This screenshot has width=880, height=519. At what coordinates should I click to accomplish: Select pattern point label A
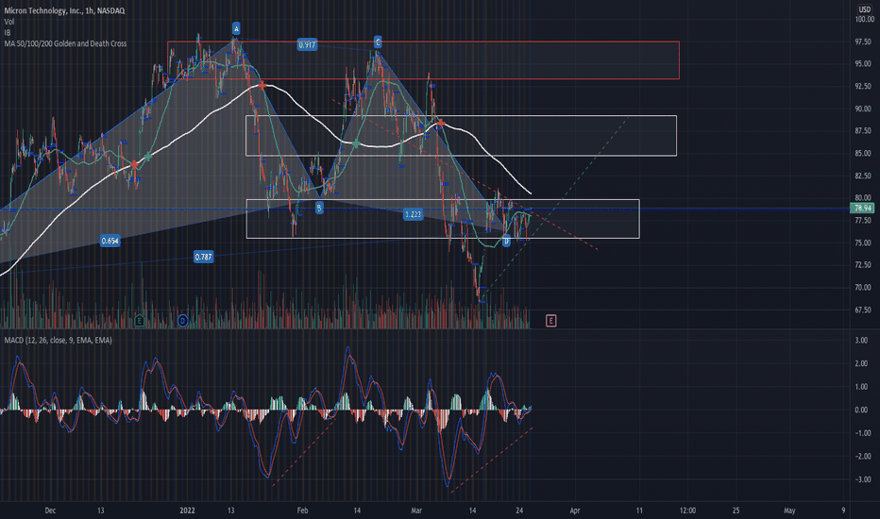point(236,28)
